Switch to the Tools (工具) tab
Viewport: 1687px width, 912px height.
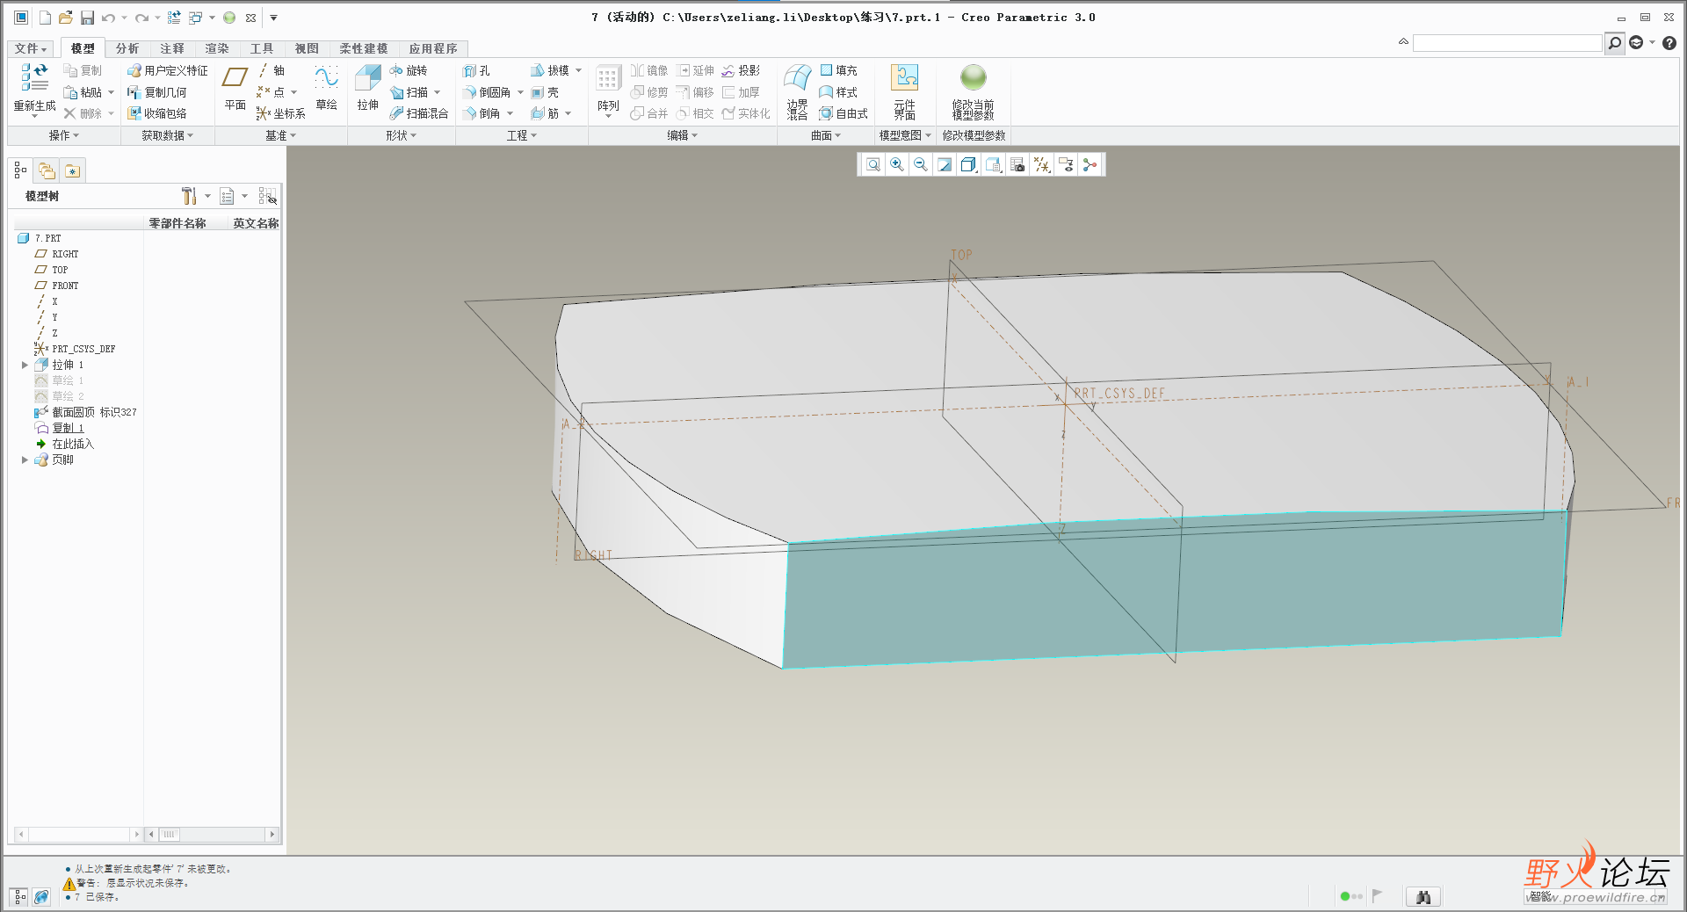pos(262,48)
